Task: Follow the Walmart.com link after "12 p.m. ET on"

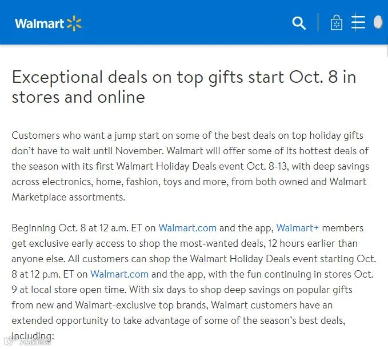Action: (x=119, y=274)
